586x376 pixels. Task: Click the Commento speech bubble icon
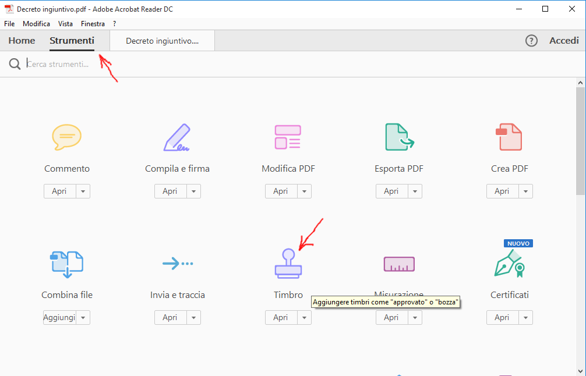(x=67, y=137)
